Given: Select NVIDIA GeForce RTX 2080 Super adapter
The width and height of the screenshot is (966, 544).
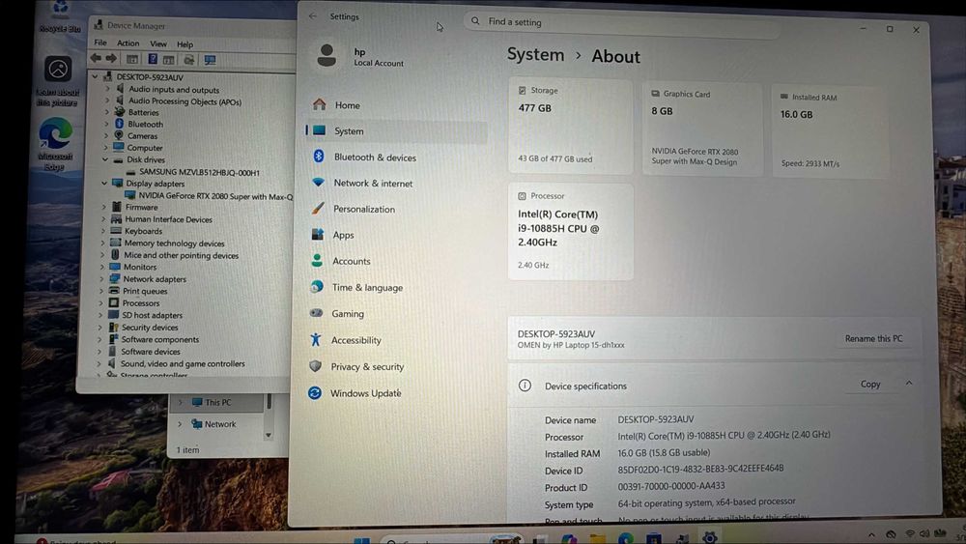Looking at the screenshot, I should [215, 196].
